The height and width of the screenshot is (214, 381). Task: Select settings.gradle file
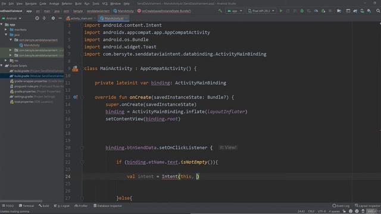33,96
